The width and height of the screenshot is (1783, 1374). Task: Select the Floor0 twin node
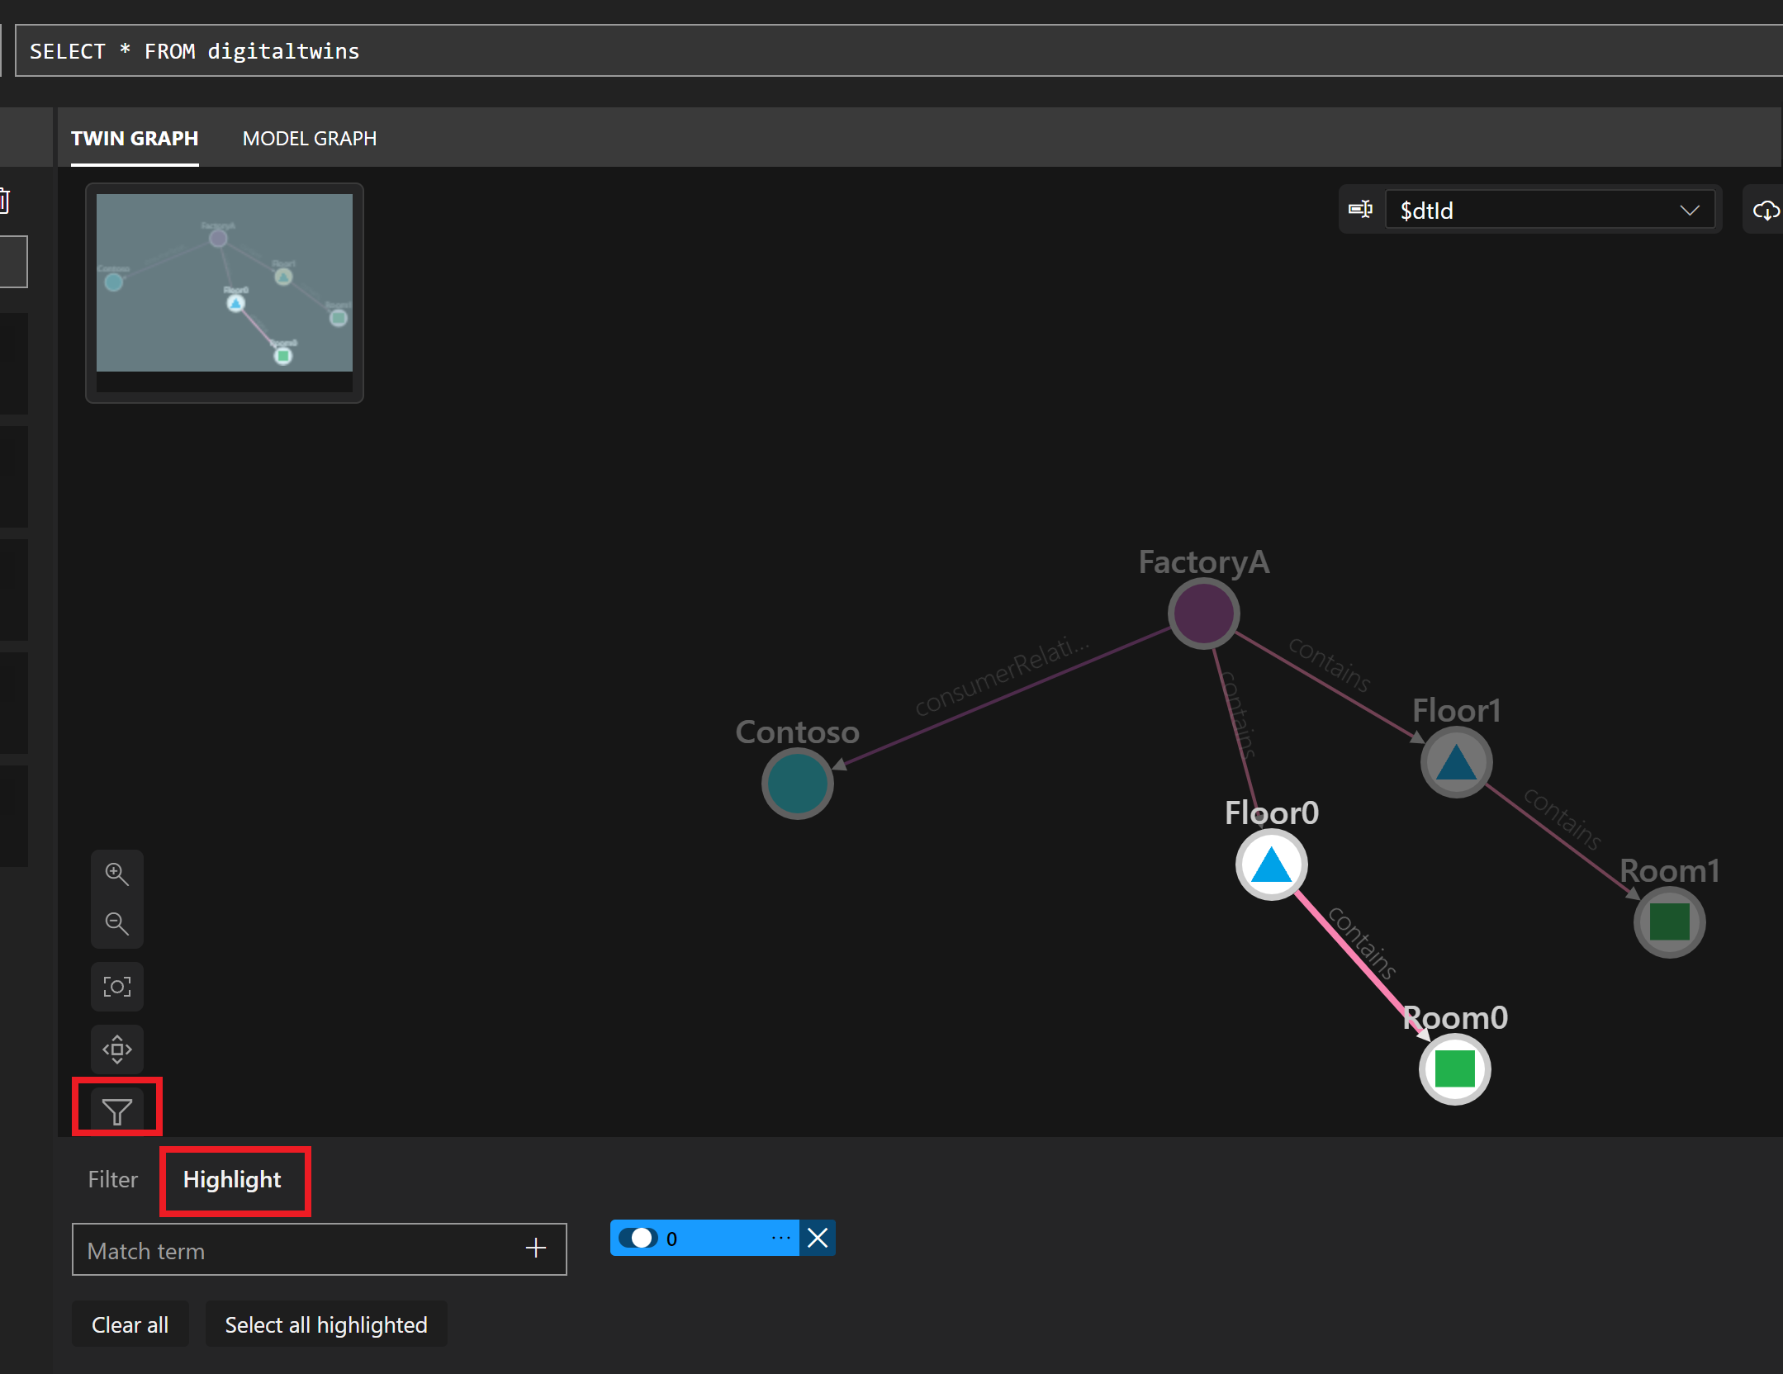(1271, 865)
